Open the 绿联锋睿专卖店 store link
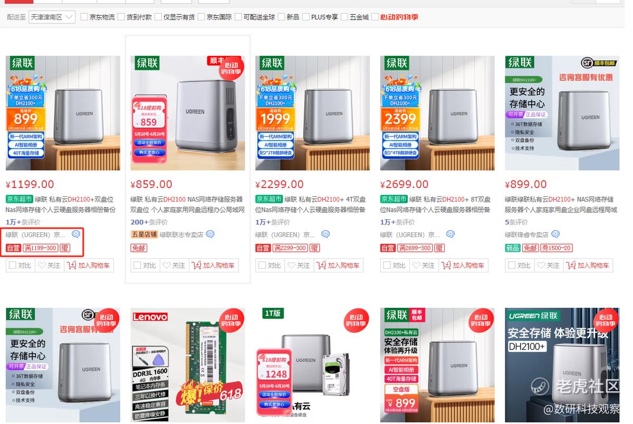Screen dimensions: 633x424 (x=526, y=234)
